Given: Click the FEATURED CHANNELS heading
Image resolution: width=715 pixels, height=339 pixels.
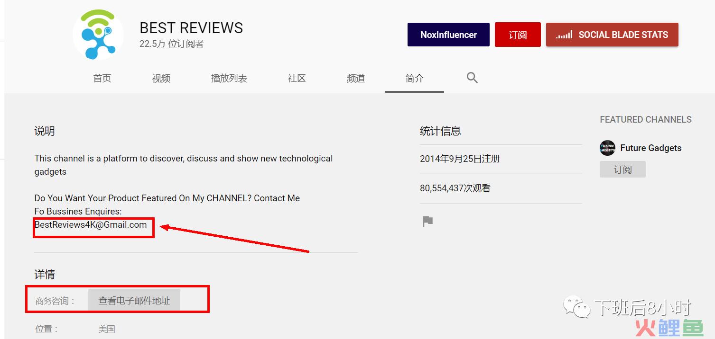Looking at the screenshot, I should pos(645,120).
